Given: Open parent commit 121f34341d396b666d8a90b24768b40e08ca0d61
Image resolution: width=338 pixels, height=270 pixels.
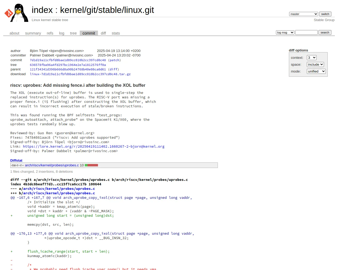Looking at the screenshot, I should 68,69.
